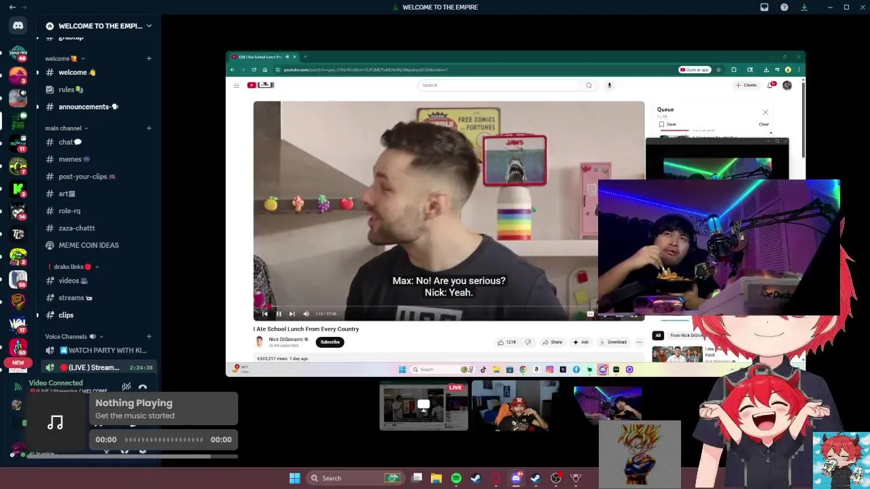The height and width of the screenshot is (489, 870).
Task: Select the All filter chip
Action: point(658,336)
